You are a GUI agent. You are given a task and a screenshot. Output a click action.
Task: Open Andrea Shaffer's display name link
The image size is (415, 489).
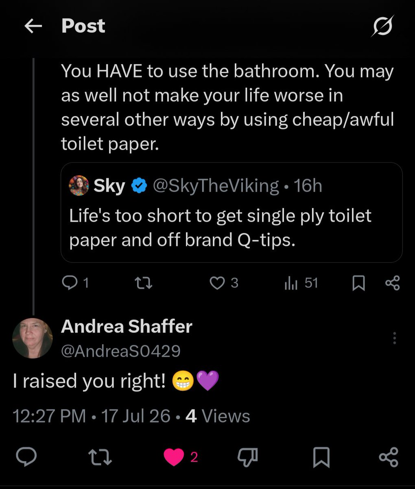coord(127,326)
